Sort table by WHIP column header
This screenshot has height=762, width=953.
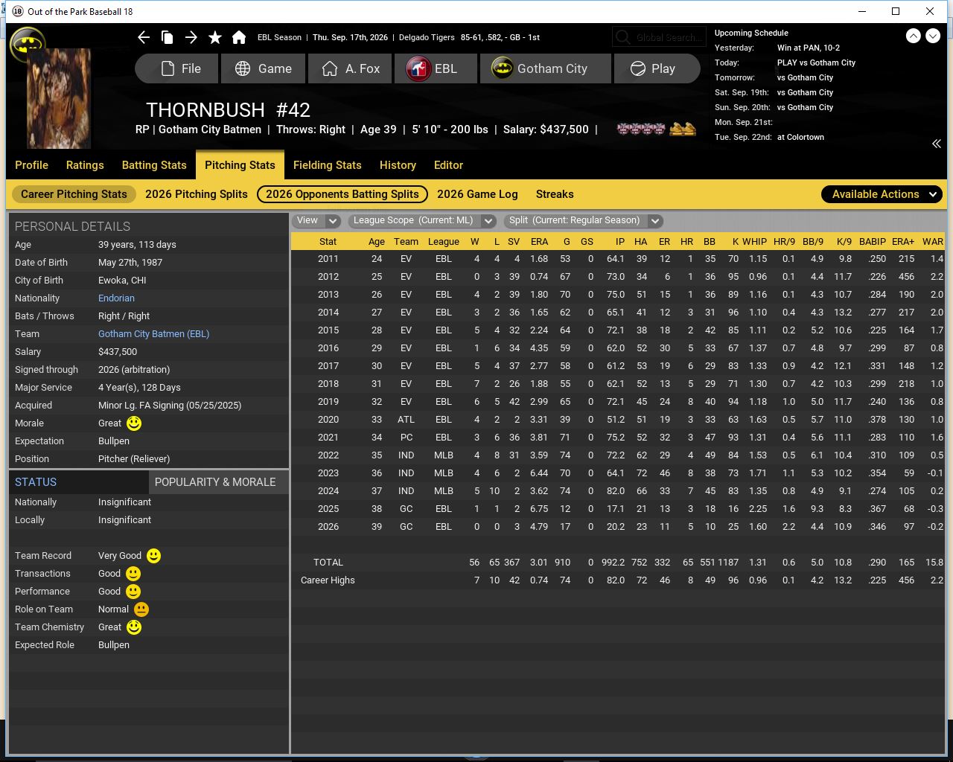click(x=754, y=242)
